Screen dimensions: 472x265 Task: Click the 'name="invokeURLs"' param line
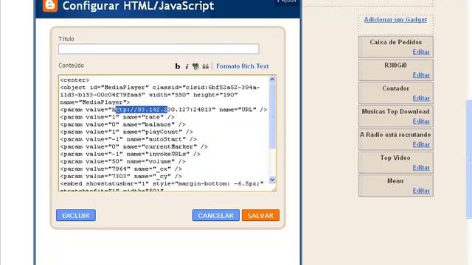(x=130, y=154)
